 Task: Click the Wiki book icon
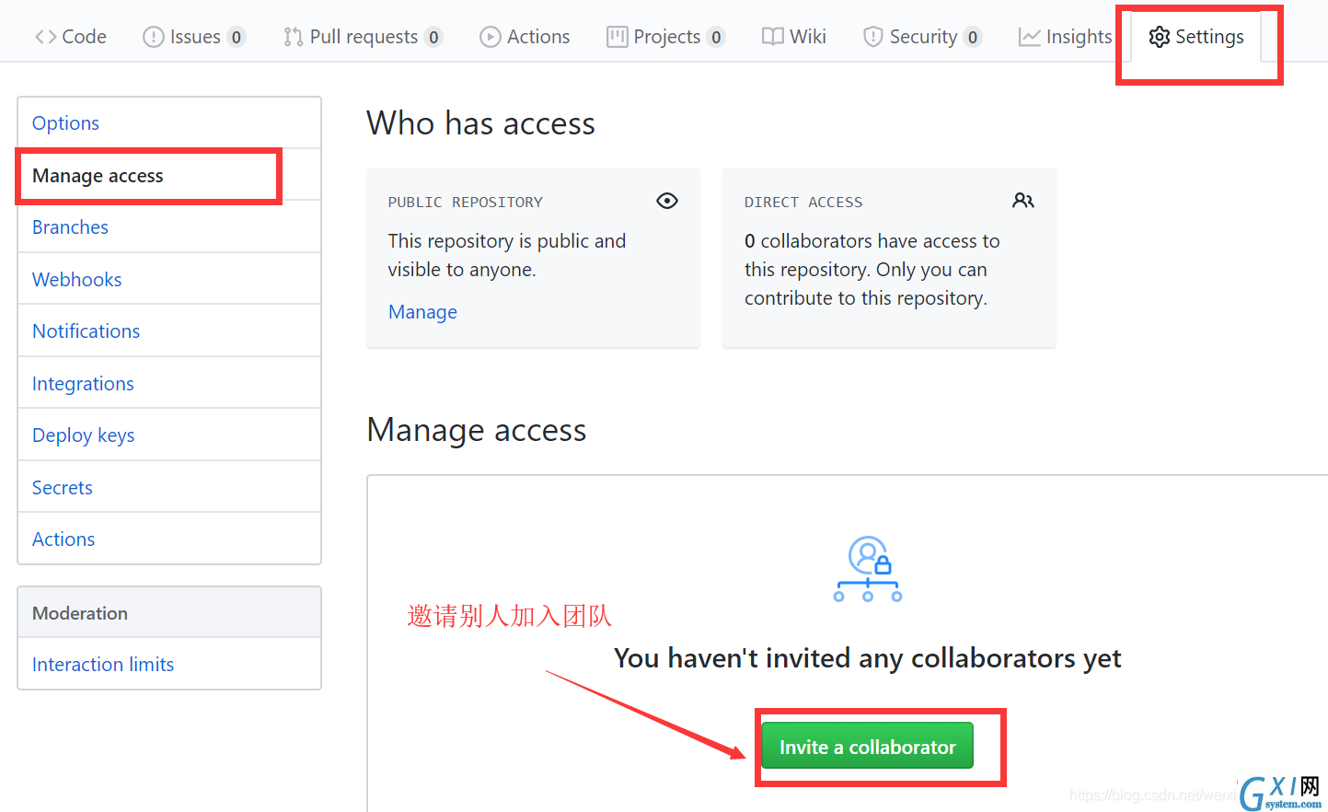[x=773, y=37]
